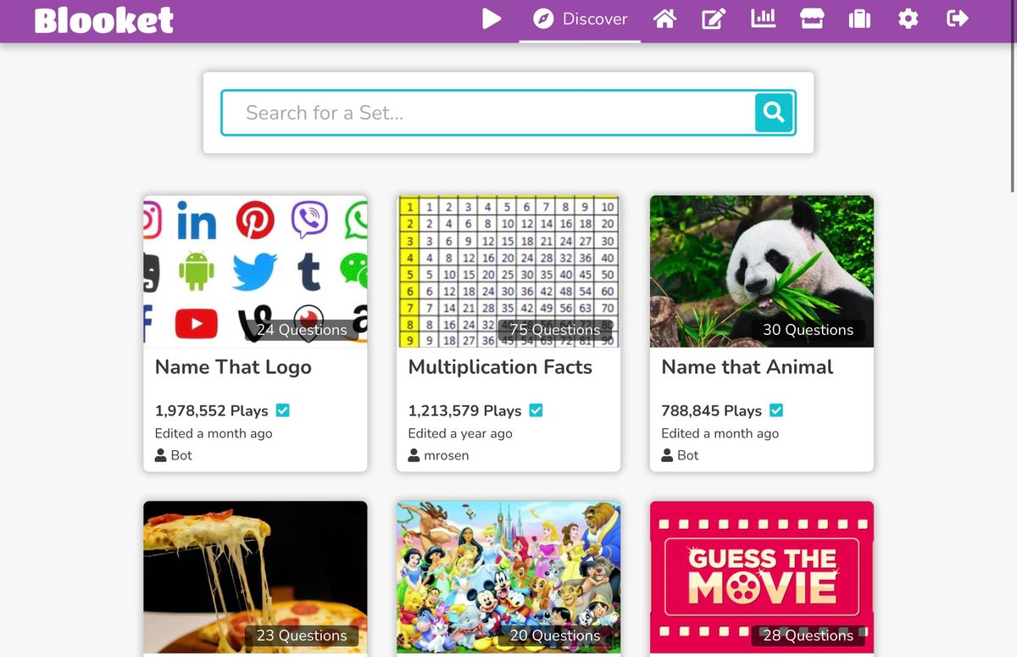Image resolution: width=1017 pixels, height=657 pixels.
Task: Click the Name That Logo title
Action: tap(233, 367)
